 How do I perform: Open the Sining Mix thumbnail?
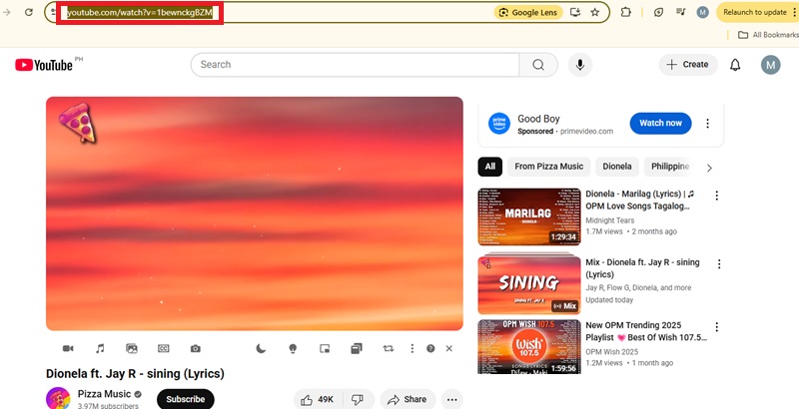529,284
